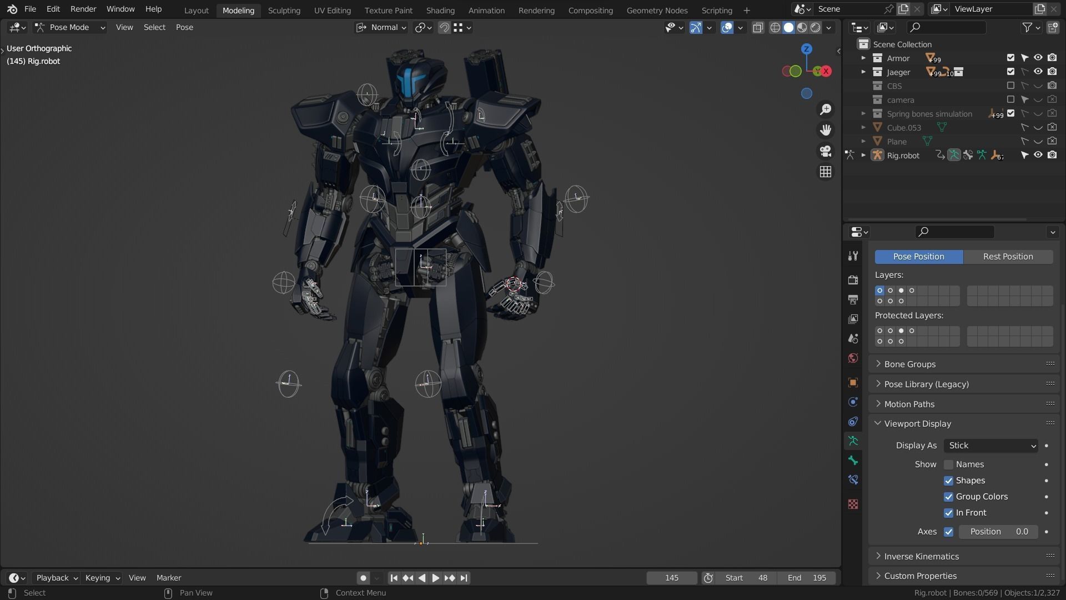
Task: Click the Pan view hand icon
Action: [826, 130]
